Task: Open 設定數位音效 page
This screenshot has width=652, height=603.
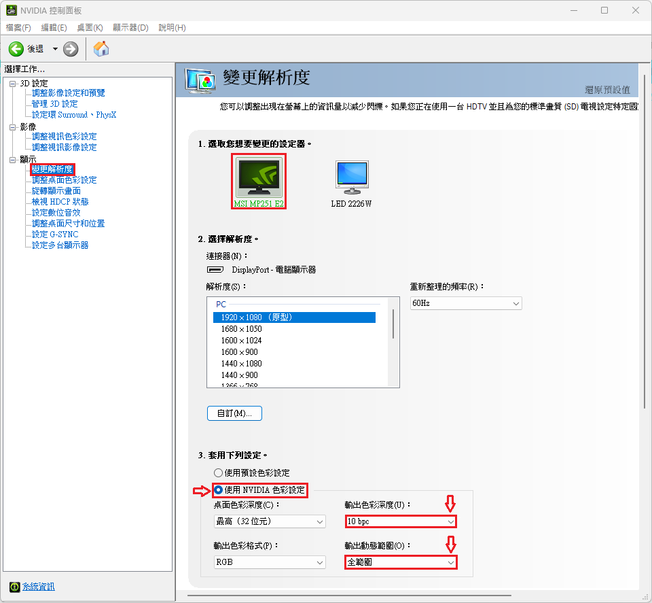Action: tap(56, 213)
